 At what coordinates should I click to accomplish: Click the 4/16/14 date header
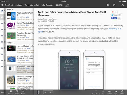[x=10, y=43]
